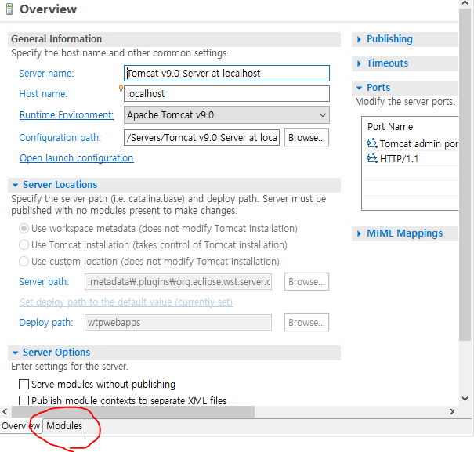This screenshot has height=452, width=474.
Task: Switch to the Modules tab
Action: point(64,425)
